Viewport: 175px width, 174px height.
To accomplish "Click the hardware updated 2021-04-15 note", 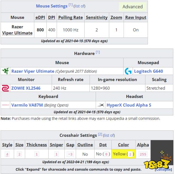I will 87,112.
